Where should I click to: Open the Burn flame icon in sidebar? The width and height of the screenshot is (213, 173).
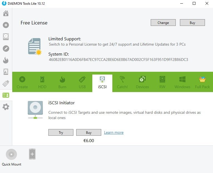[x=6, y=60]
